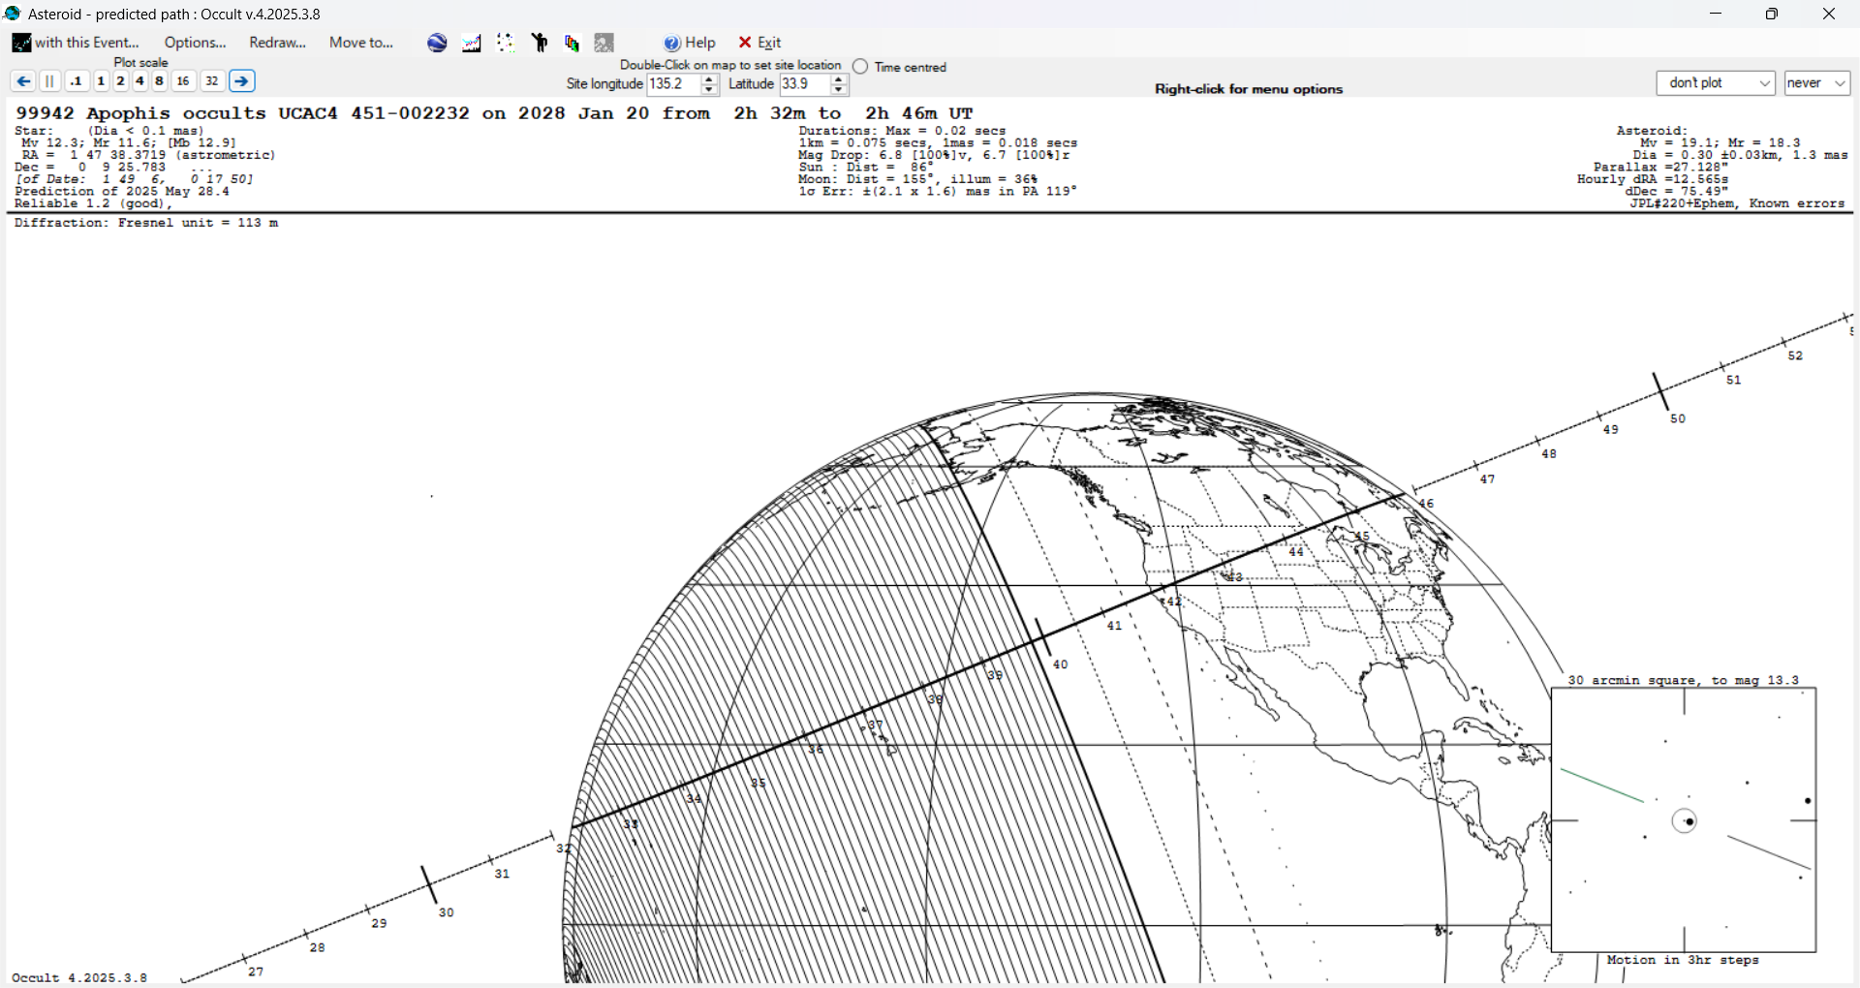Click the star-field icon beside 'with this Event'
The image size is (1860, 988).
21,43
